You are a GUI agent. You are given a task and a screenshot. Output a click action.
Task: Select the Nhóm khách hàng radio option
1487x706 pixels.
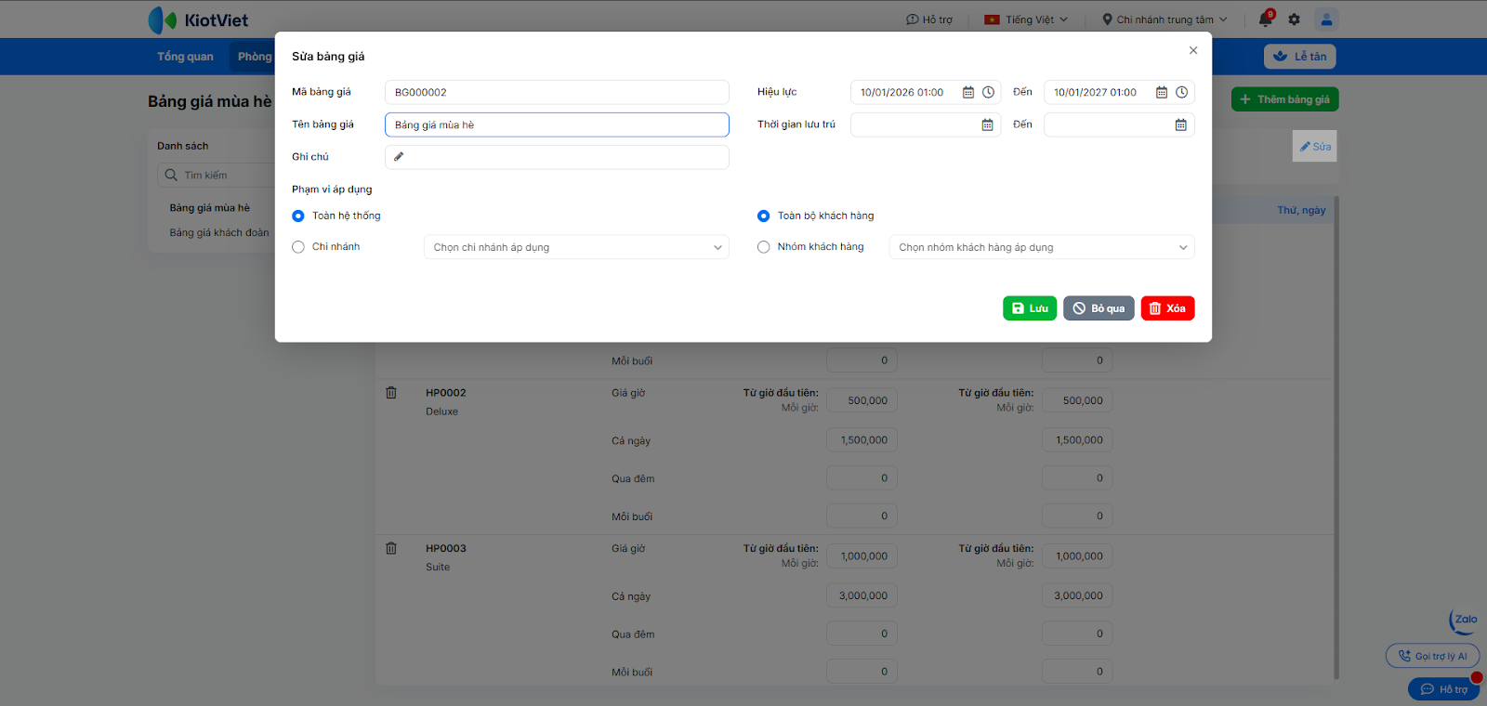(x=764, y=247)
